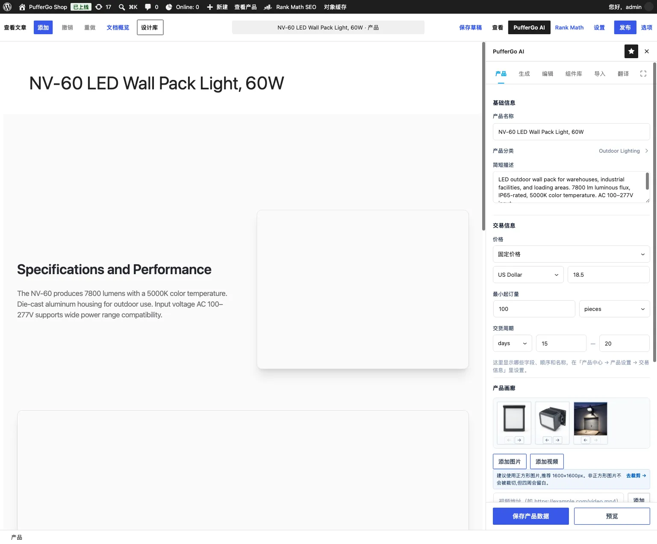
Task: Click the 添加视频 button
Action: 547,461
